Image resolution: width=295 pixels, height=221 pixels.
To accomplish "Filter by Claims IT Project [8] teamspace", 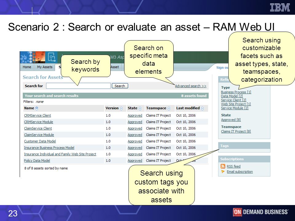I will tap(236, 131).
